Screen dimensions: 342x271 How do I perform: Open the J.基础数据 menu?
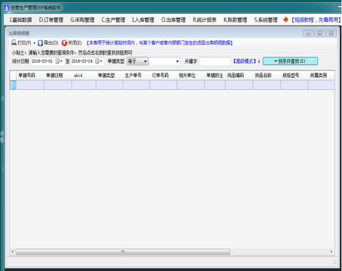[20, 20]
